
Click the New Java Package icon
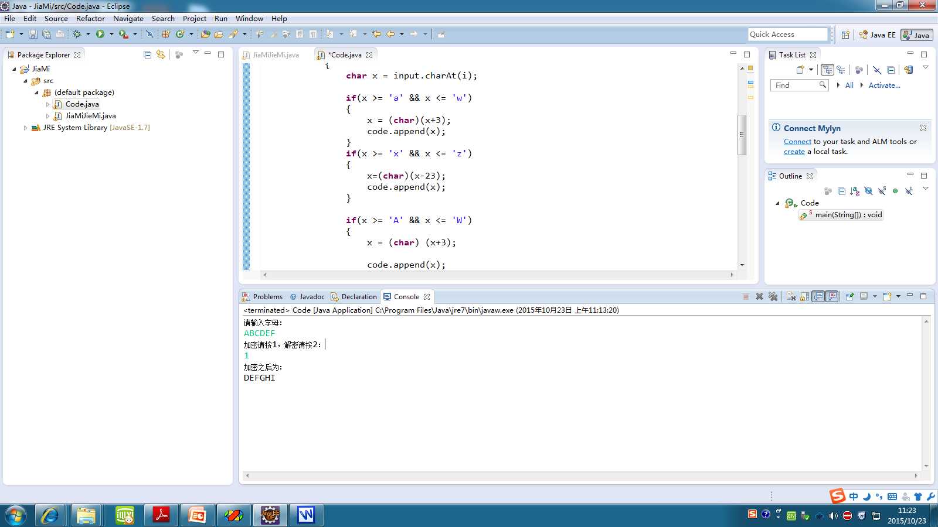166,35
